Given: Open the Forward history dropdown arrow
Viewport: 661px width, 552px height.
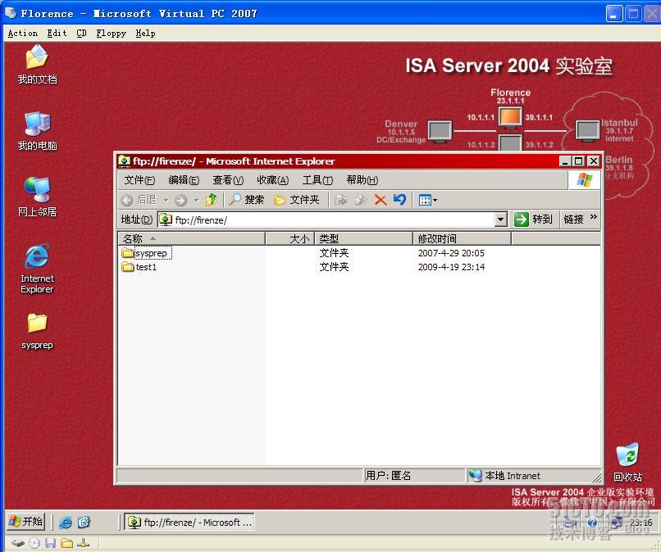Looking at the screenshot, I should 197,201.
